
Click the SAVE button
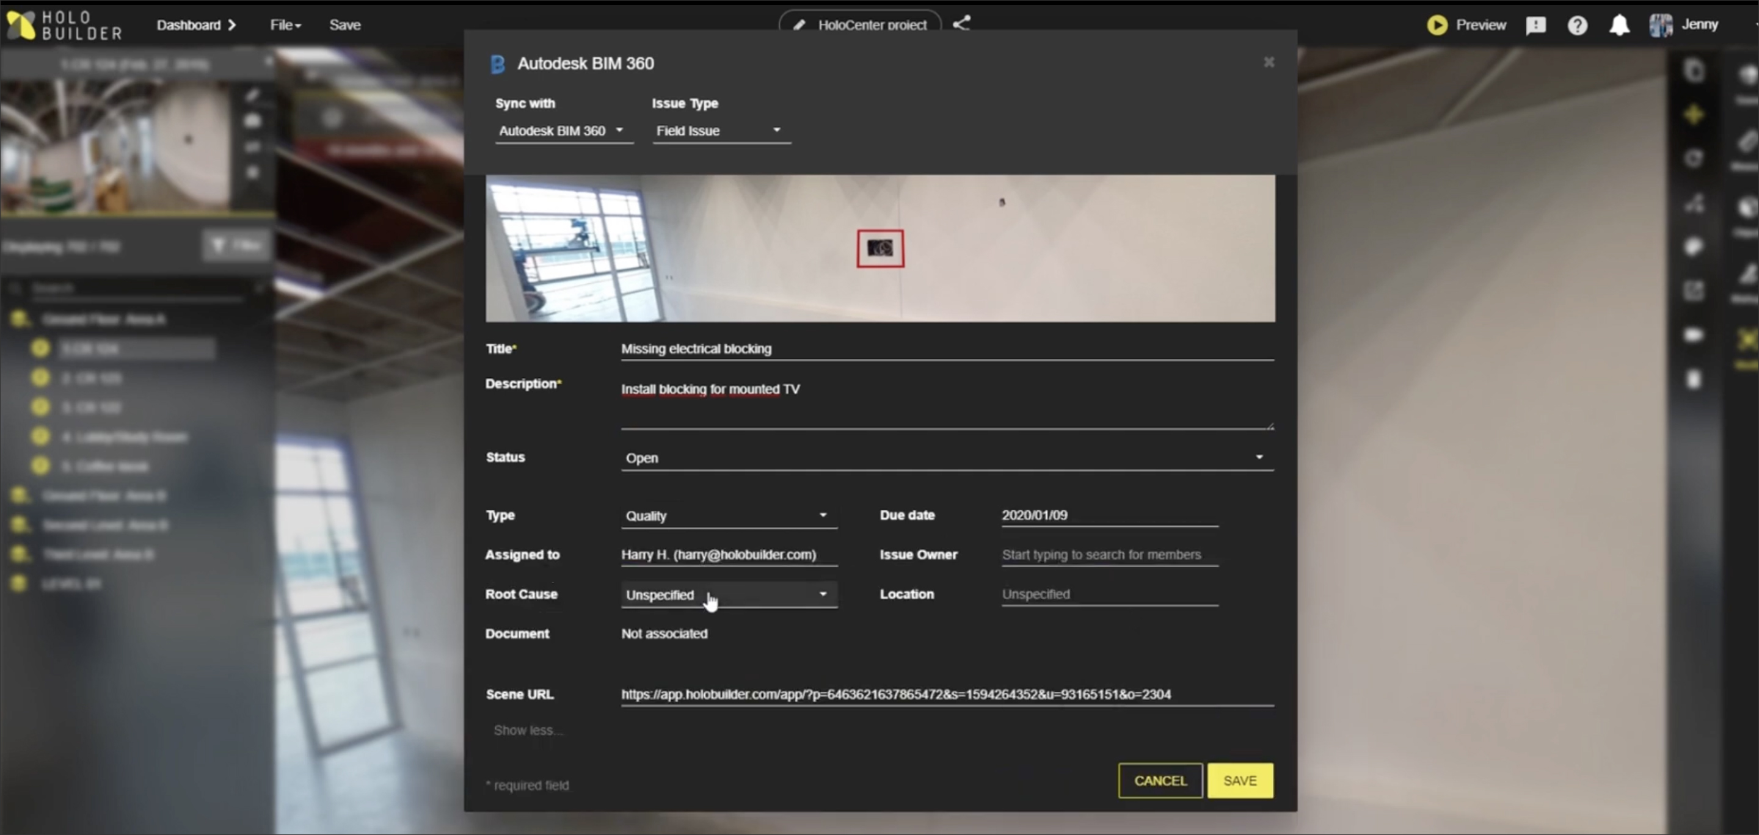pyautogui.click(x=1239, y=781)
